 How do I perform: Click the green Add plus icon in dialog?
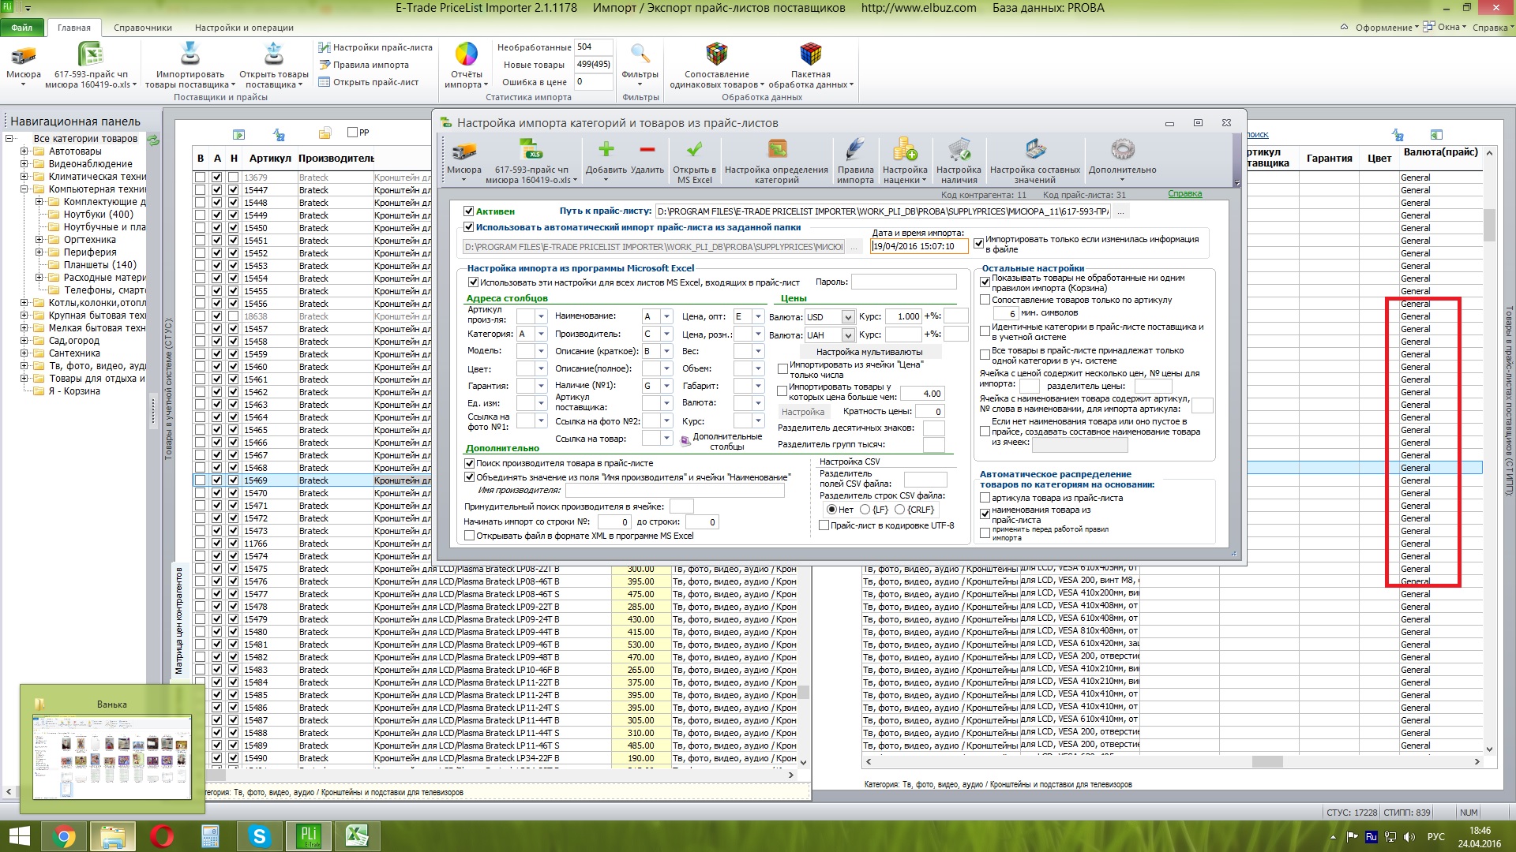606,149
